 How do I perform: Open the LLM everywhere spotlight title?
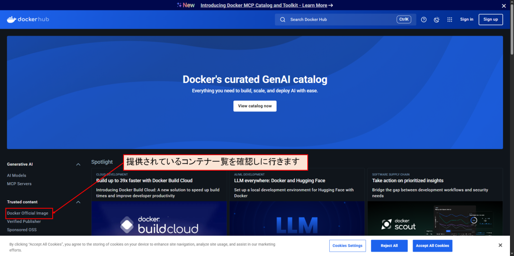tap(280, 181)
